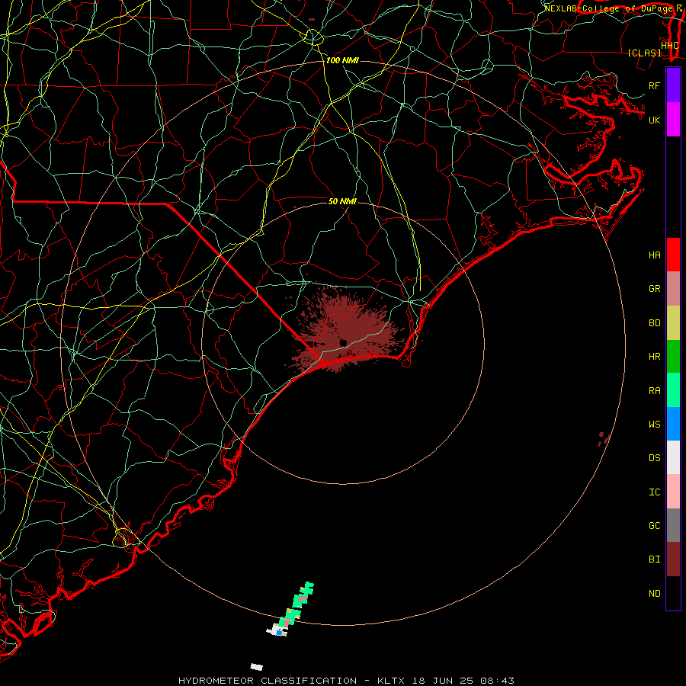Click the black radar site dot
The width and height of the screenshot is (686, 686).
[344, 342]
